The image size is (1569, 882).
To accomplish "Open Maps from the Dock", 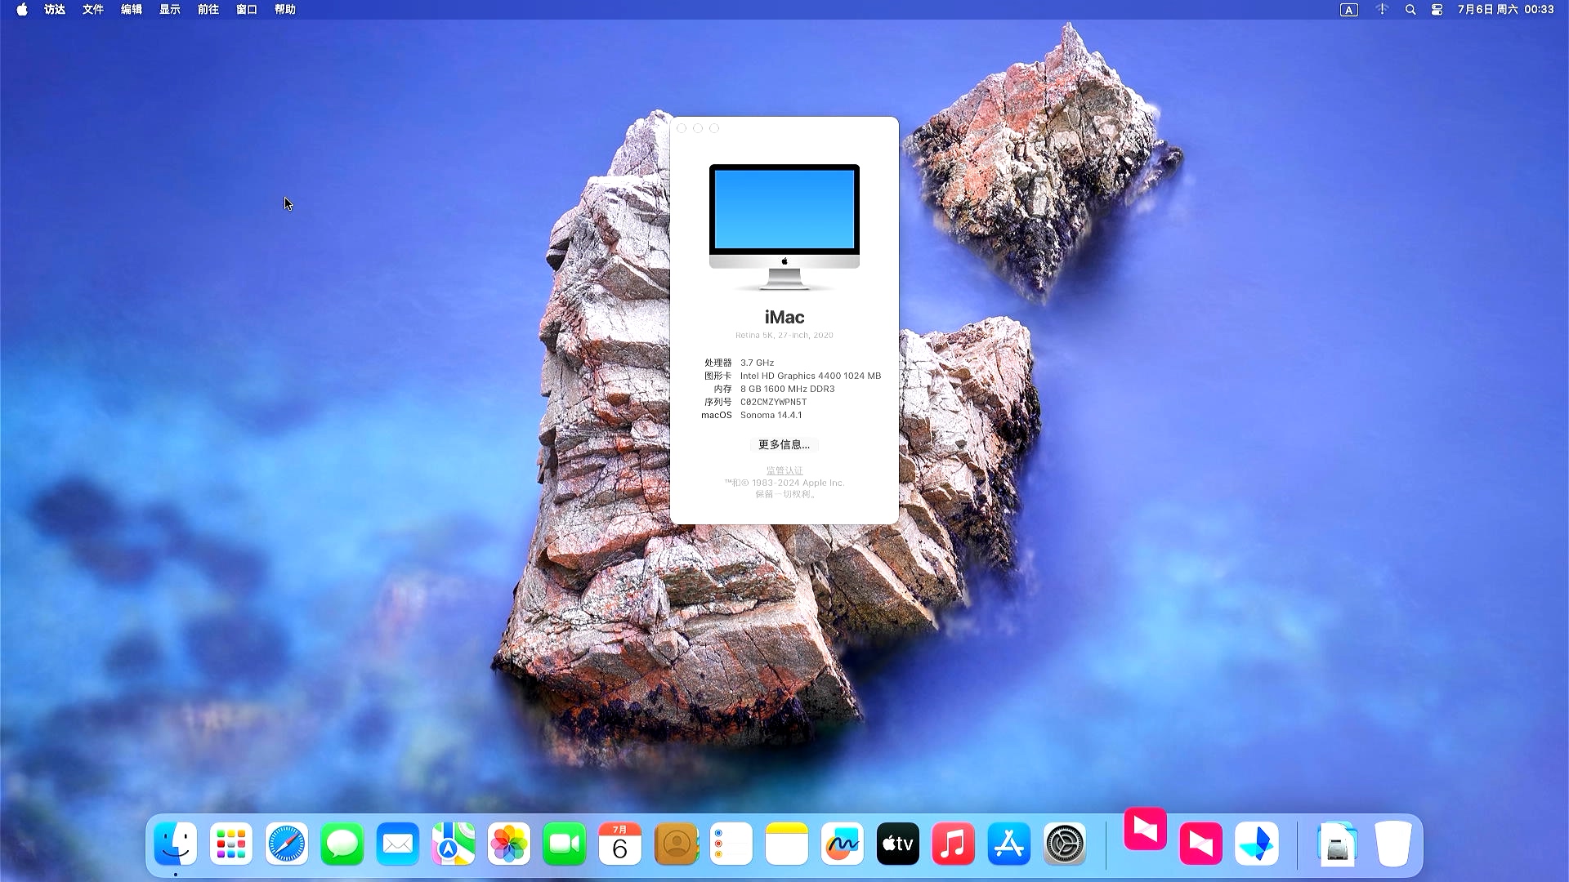I will (454, 844).
